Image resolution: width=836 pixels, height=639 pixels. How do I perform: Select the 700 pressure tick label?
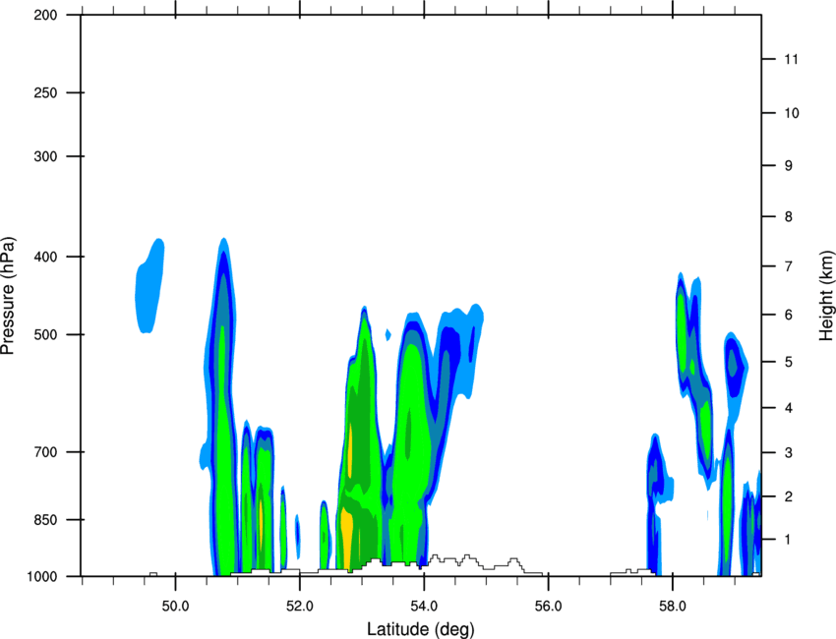[x=45, y=452]
